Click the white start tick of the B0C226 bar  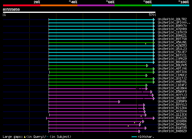point(46,118)
